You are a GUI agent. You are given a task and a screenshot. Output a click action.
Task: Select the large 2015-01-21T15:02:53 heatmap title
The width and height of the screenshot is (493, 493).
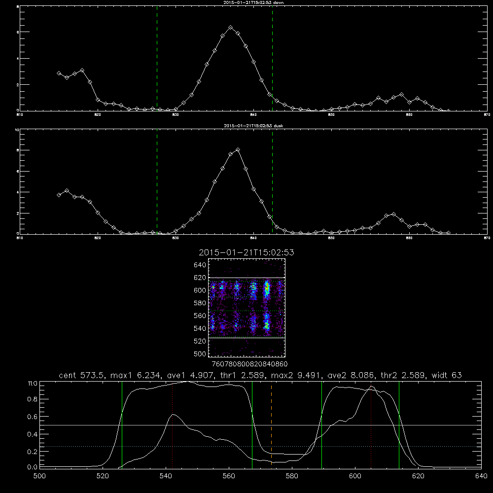(x=246, y=252)
